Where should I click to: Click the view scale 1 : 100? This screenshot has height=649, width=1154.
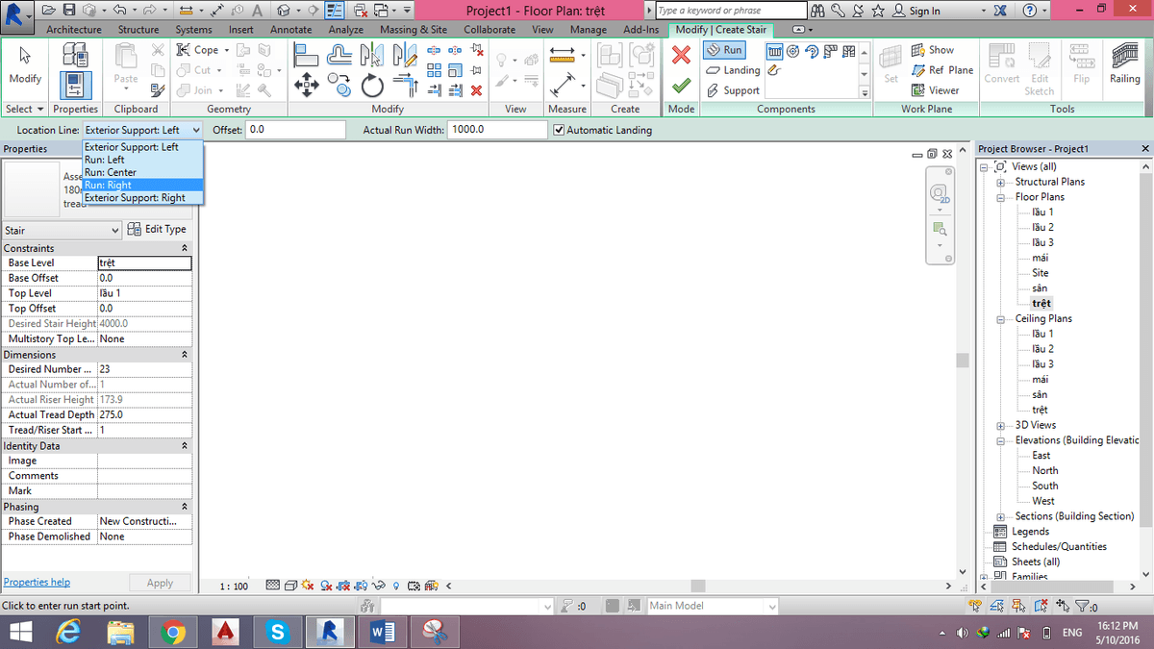[x=233, y=586]
